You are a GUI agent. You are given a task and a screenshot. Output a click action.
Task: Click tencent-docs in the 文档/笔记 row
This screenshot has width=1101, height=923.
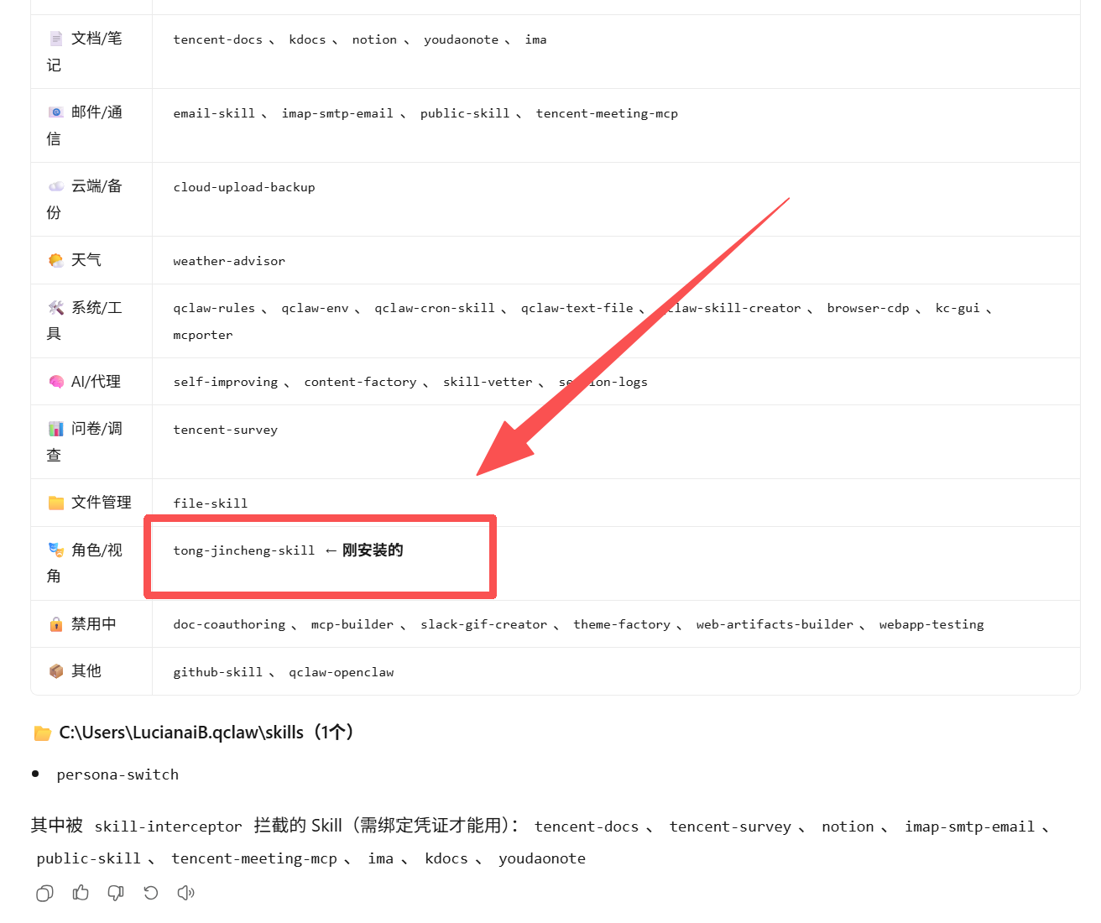tap(218, 39)
